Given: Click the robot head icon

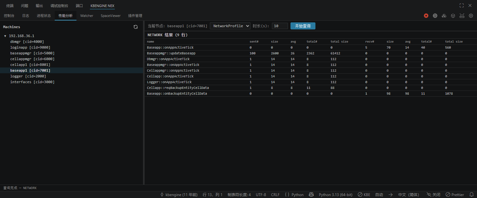Looking at the screenshot, I should click(x=462, y=16).
